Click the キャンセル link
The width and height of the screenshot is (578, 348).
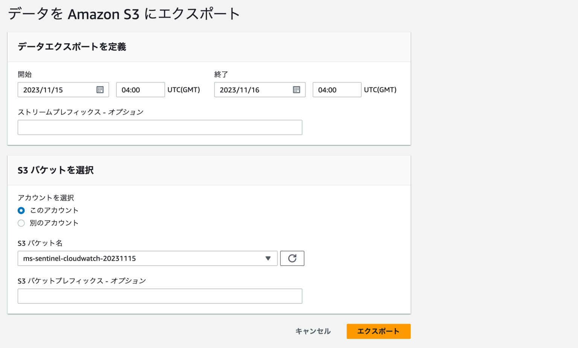[x=313, y=331]
